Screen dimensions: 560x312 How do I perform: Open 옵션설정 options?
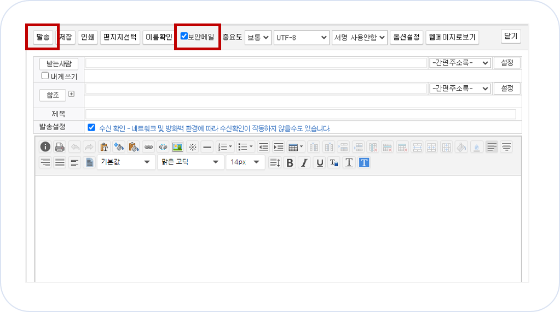(406, 37)
